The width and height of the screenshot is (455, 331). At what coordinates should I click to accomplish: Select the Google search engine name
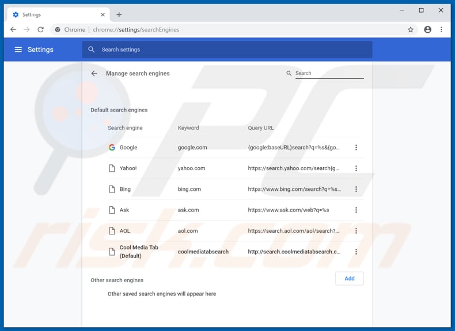[128, 148]
